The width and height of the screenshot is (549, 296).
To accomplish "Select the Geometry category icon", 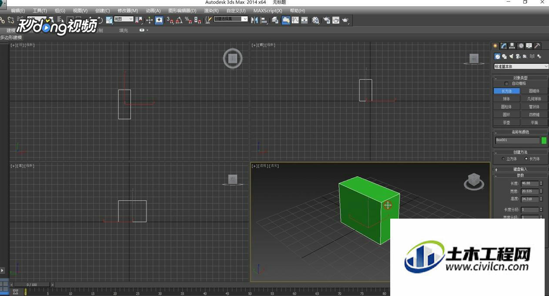I will point(498,57).
